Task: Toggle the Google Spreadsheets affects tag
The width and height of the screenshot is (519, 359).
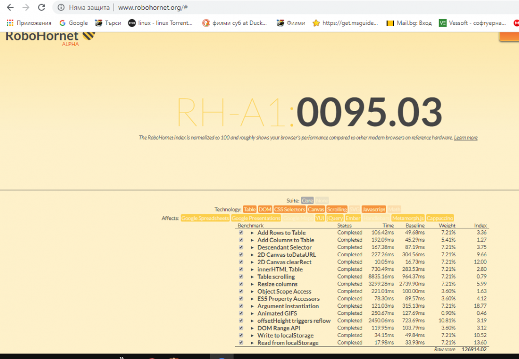Action: [x=205, y=218]
